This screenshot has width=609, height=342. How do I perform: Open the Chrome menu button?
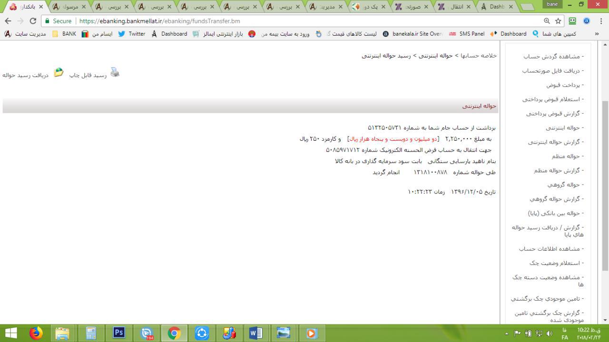pos(601,21)
